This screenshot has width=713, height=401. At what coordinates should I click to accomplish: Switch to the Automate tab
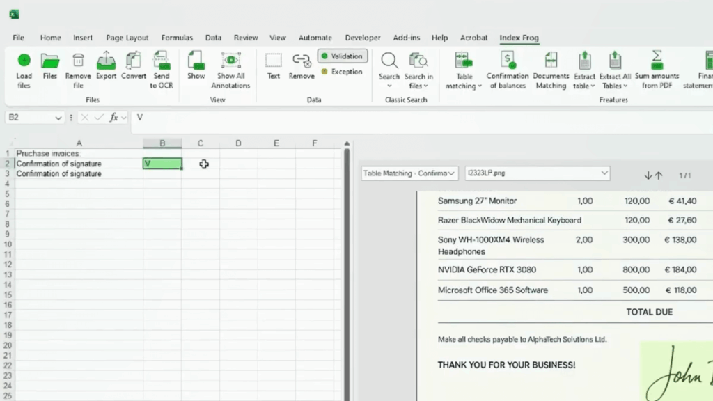(315, 38)
